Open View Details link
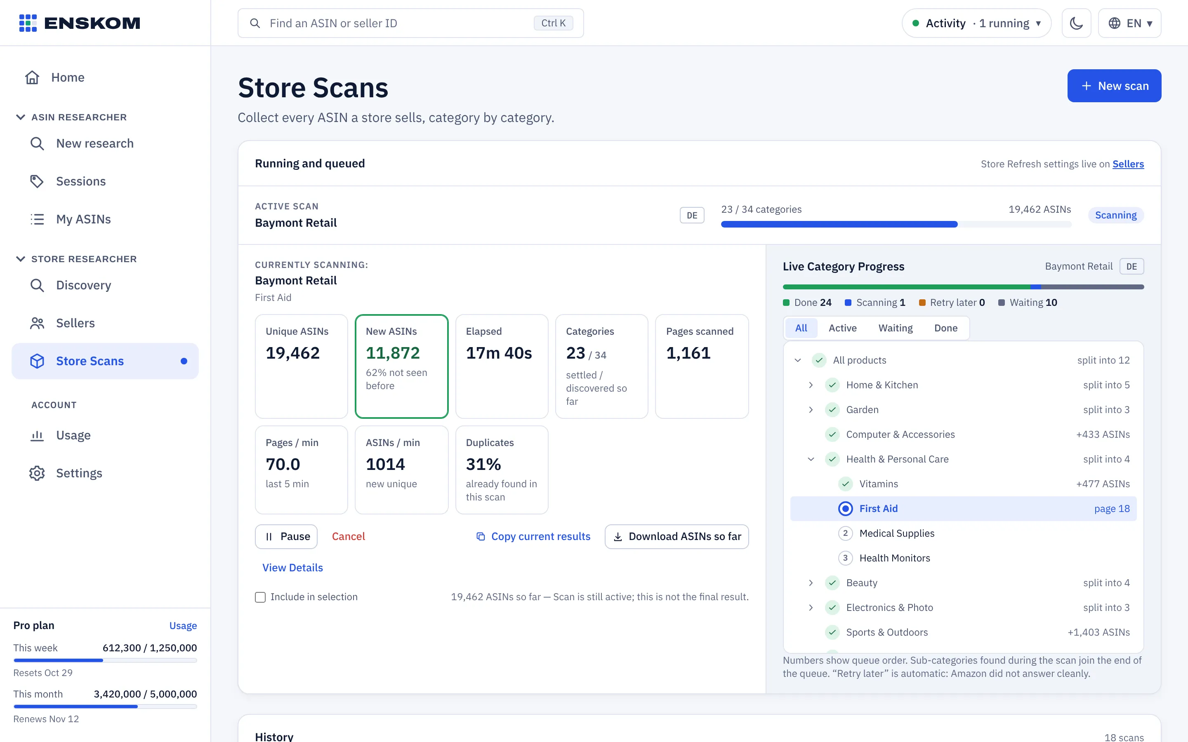 [292, 567]
